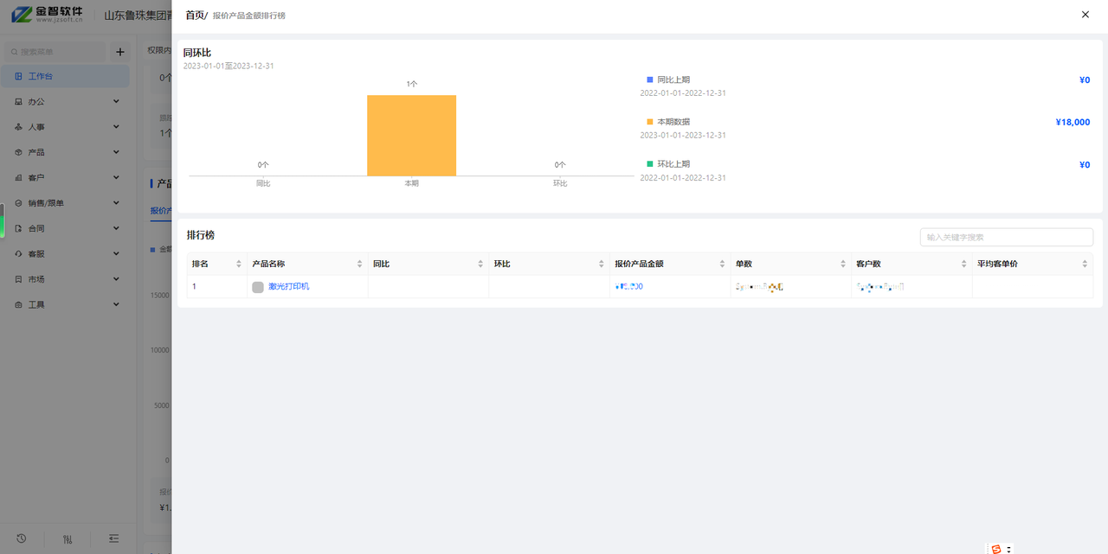Expand the 客服 sidebar menu

tap(65, 254)
